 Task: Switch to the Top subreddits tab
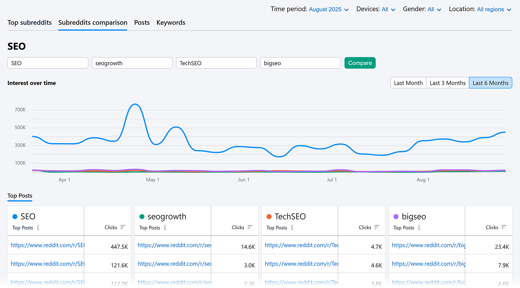pos(30,23)
